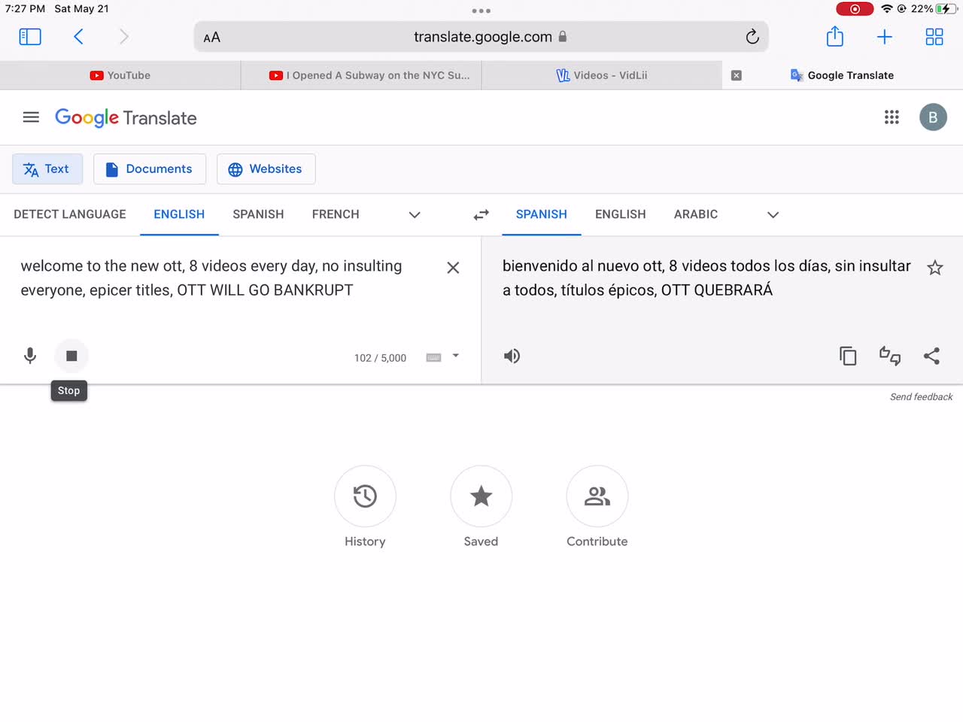Screen dimensions: 963x722
Task: Tap the battery 22% status indicator
Action: [933, 9]
